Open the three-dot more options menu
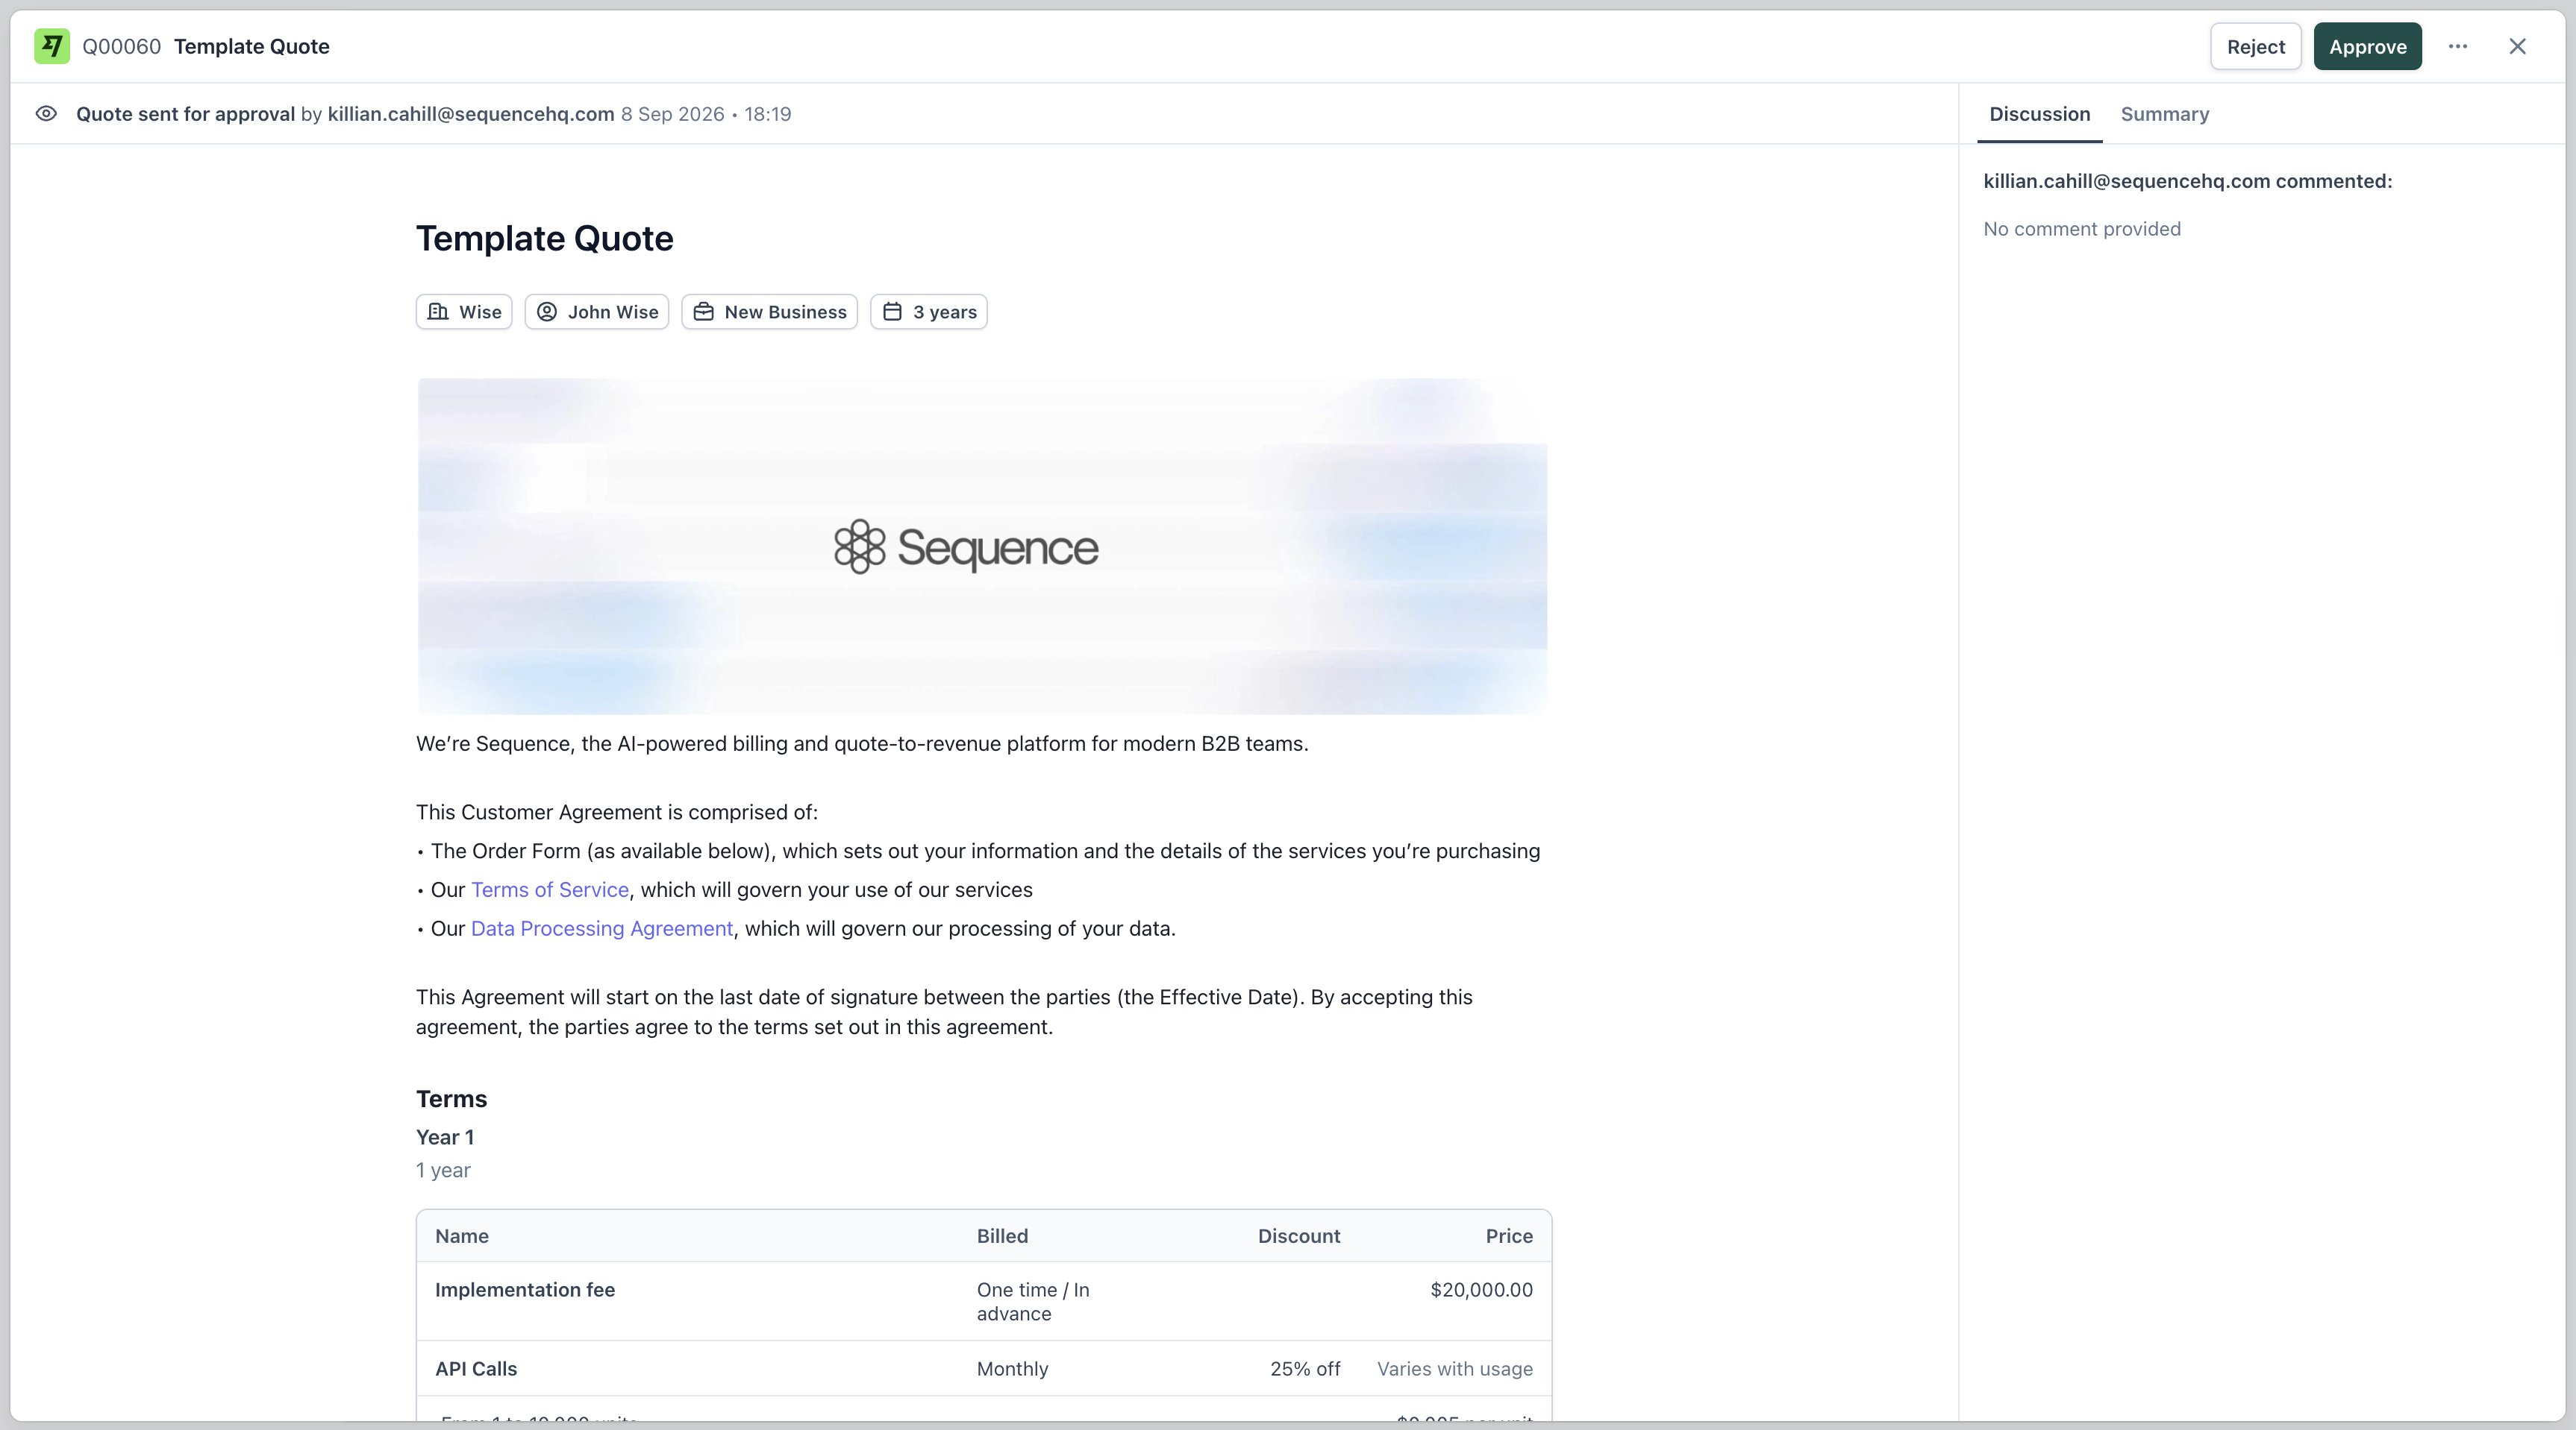The image size is (2576, 1430). click(2458, 46)
